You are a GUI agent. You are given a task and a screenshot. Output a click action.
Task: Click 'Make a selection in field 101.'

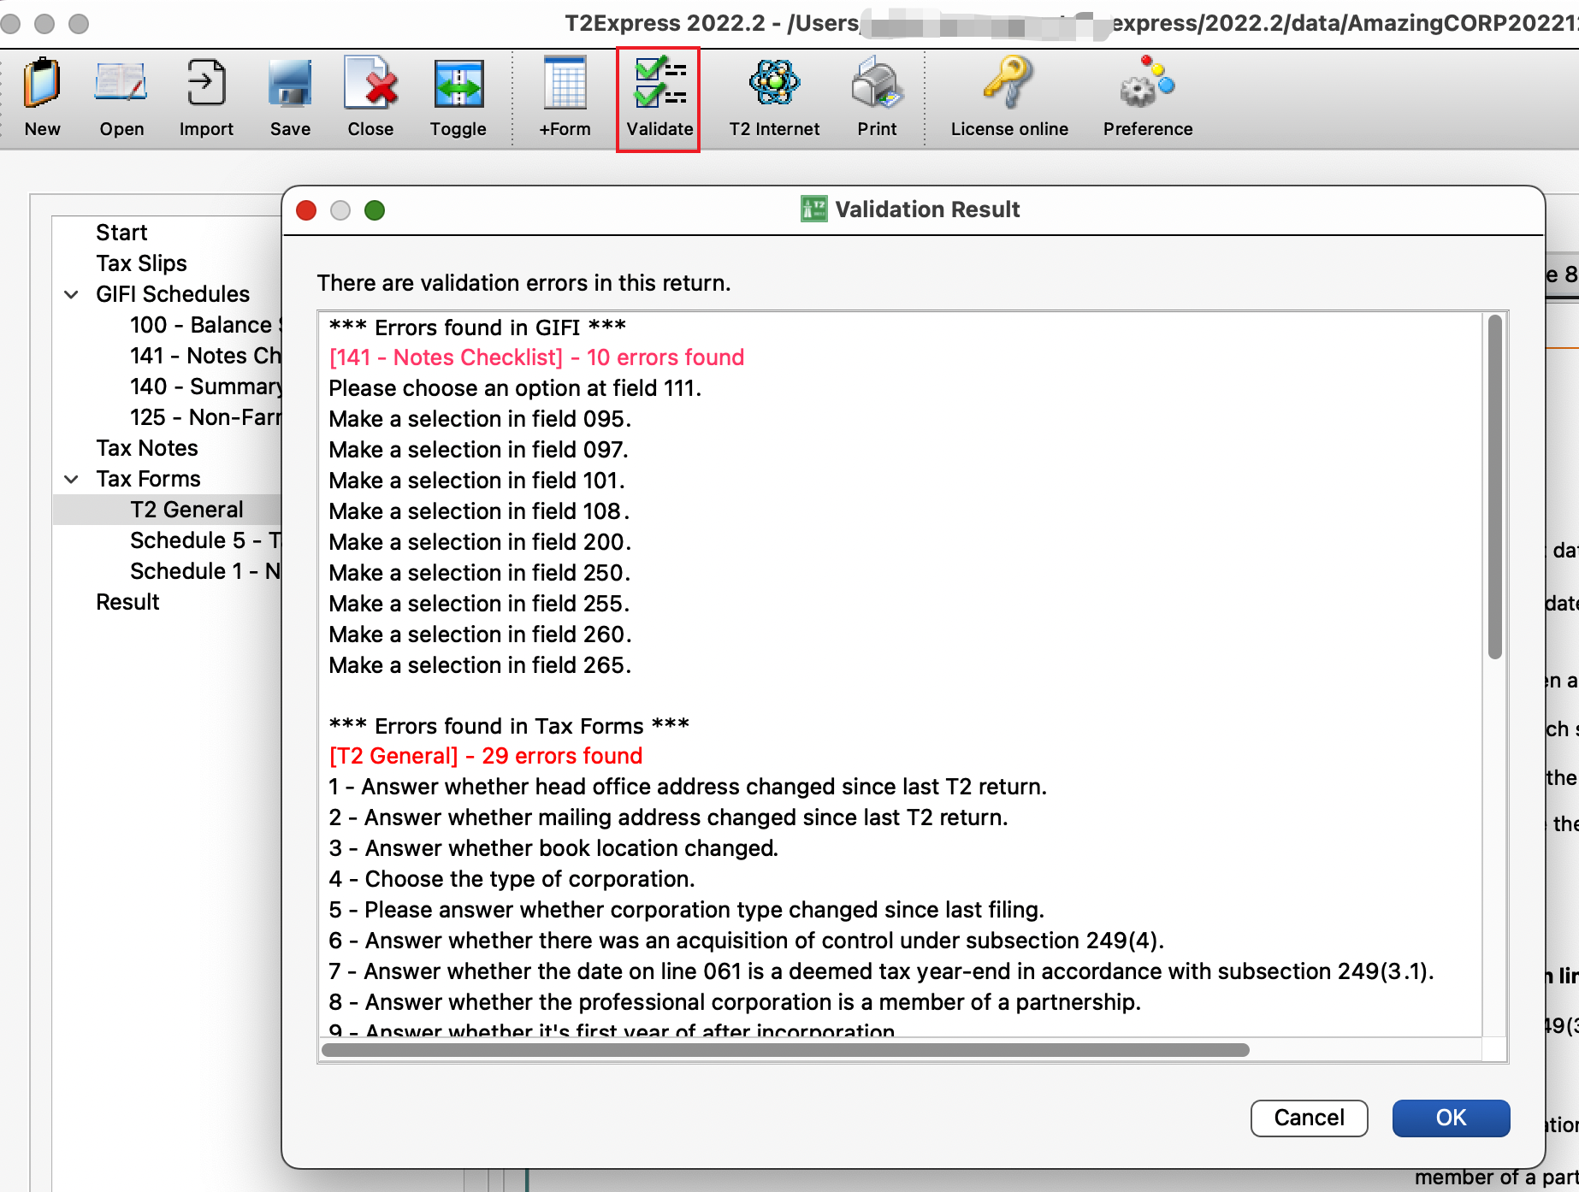tap(477, 481)
